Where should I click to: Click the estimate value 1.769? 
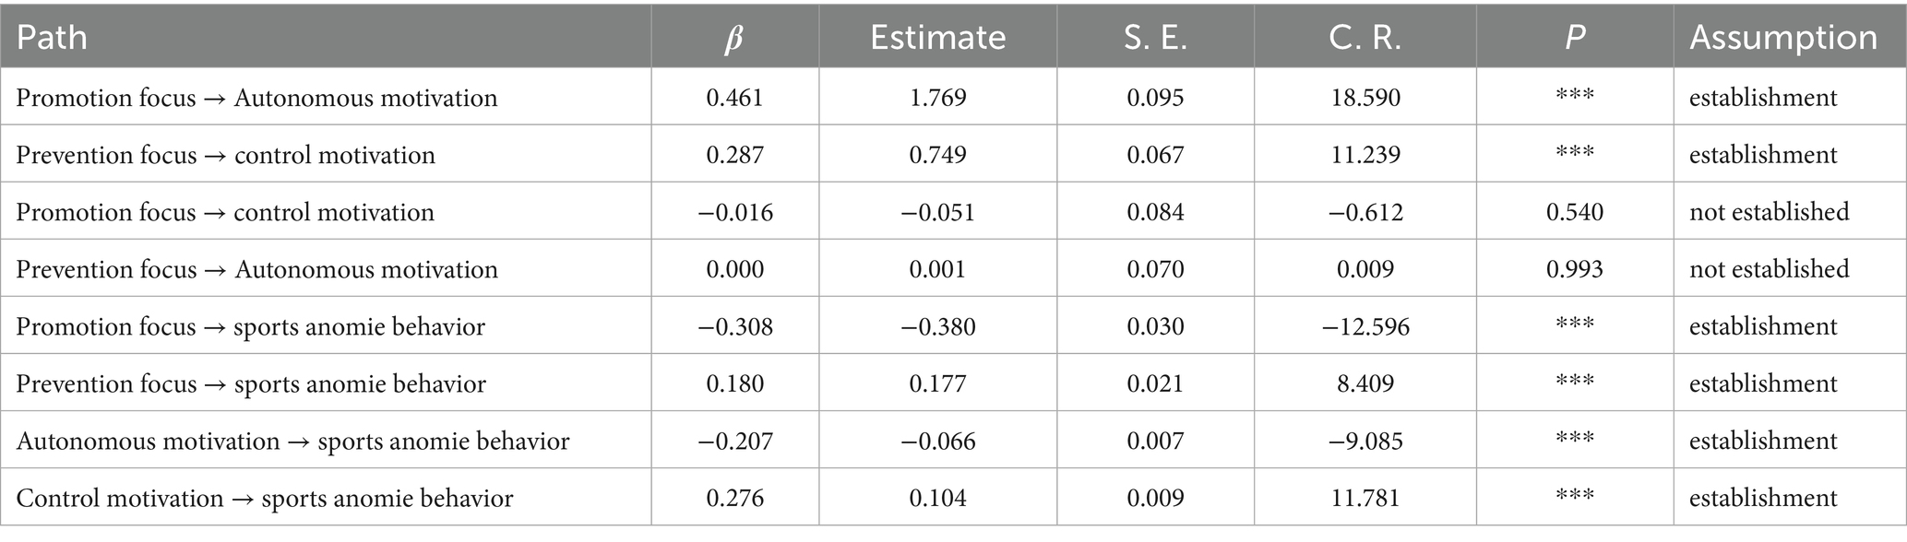(937, 98)
